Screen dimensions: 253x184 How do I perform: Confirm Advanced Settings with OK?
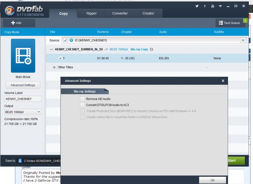click(212, 180)
